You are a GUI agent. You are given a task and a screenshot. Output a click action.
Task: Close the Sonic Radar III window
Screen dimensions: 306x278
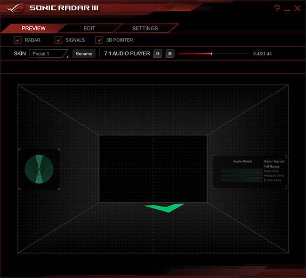[x=298, y=8]
